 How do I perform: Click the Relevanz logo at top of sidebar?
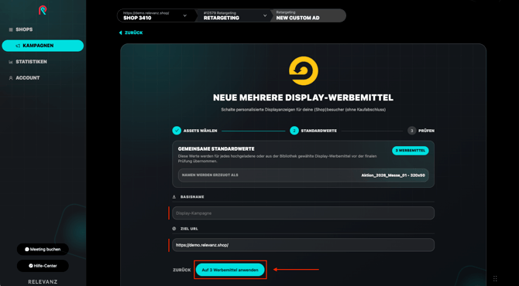[x=43, y=10]
